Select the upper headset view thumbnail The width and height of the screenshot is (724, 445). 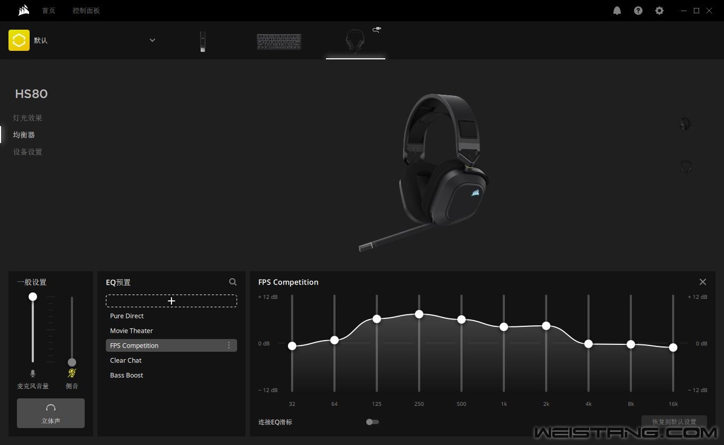pos(685,124)
